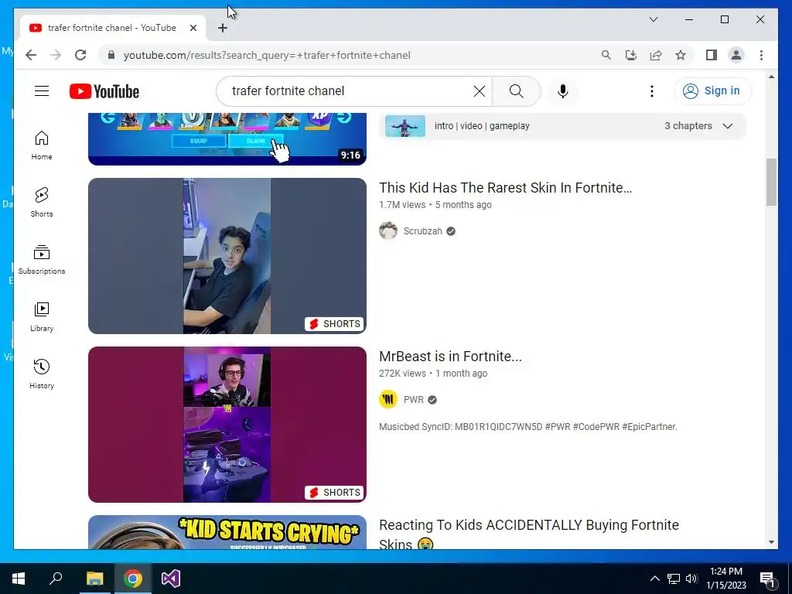Screen dimensions: 792x594
Task: Open Subscriptions in the sidebar
Action: (42, 260)
